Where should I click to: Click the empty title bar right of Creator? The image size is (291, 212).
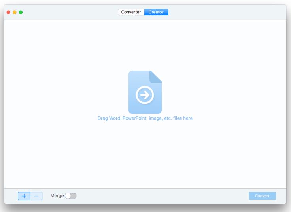(x=225, y=12)
